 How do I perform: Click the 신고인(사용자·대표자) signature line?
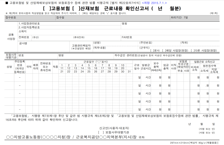pyautogui.click(x=114, y=128)
